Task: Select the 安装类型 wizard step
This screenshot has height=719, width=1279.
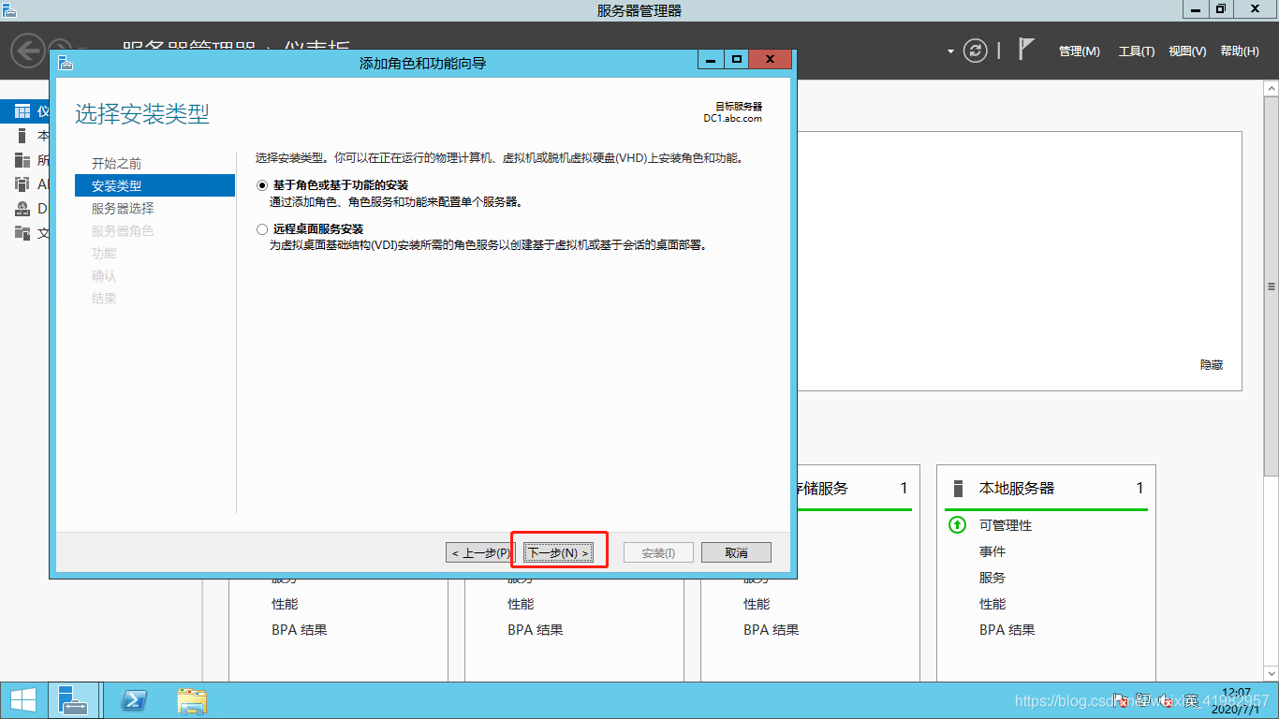Action: tap(154, 185)
